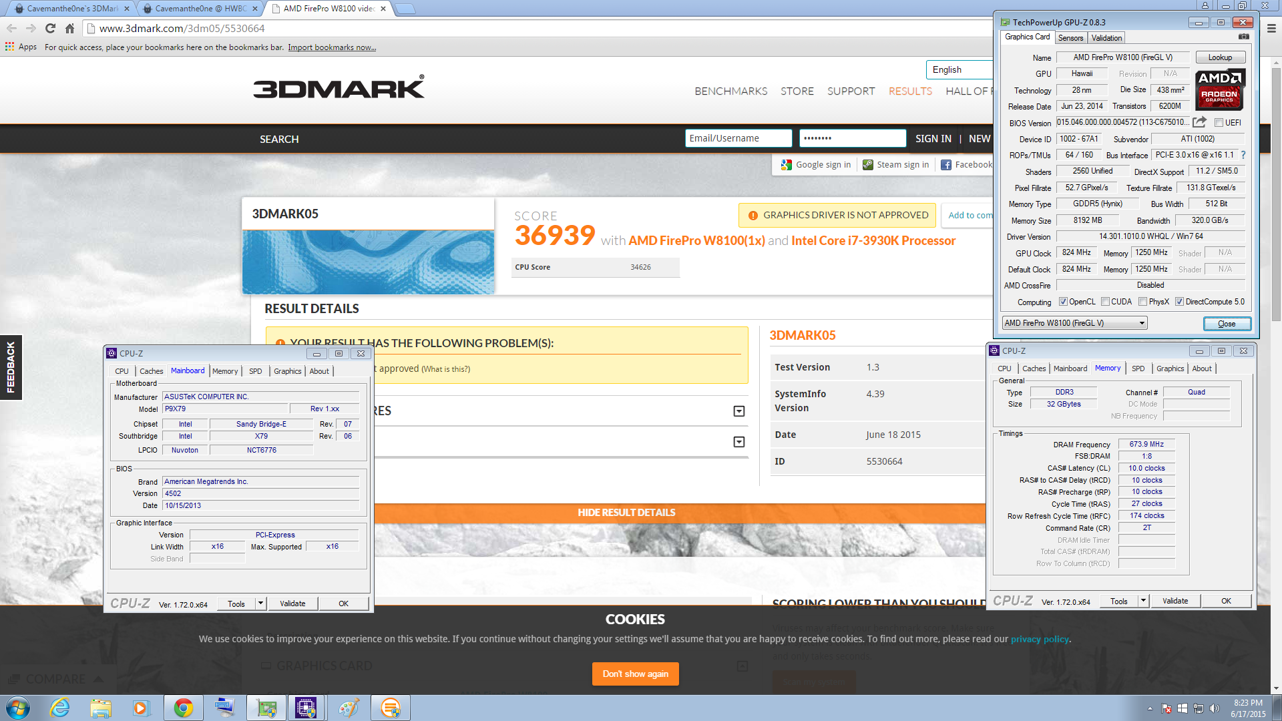Screen dimensions: 1282x721
Task: Click the browser back arrow
Action: coord(11,28)
